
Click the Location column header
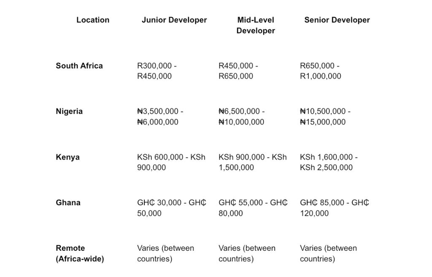pyautogui.click(x=93, y=20)
